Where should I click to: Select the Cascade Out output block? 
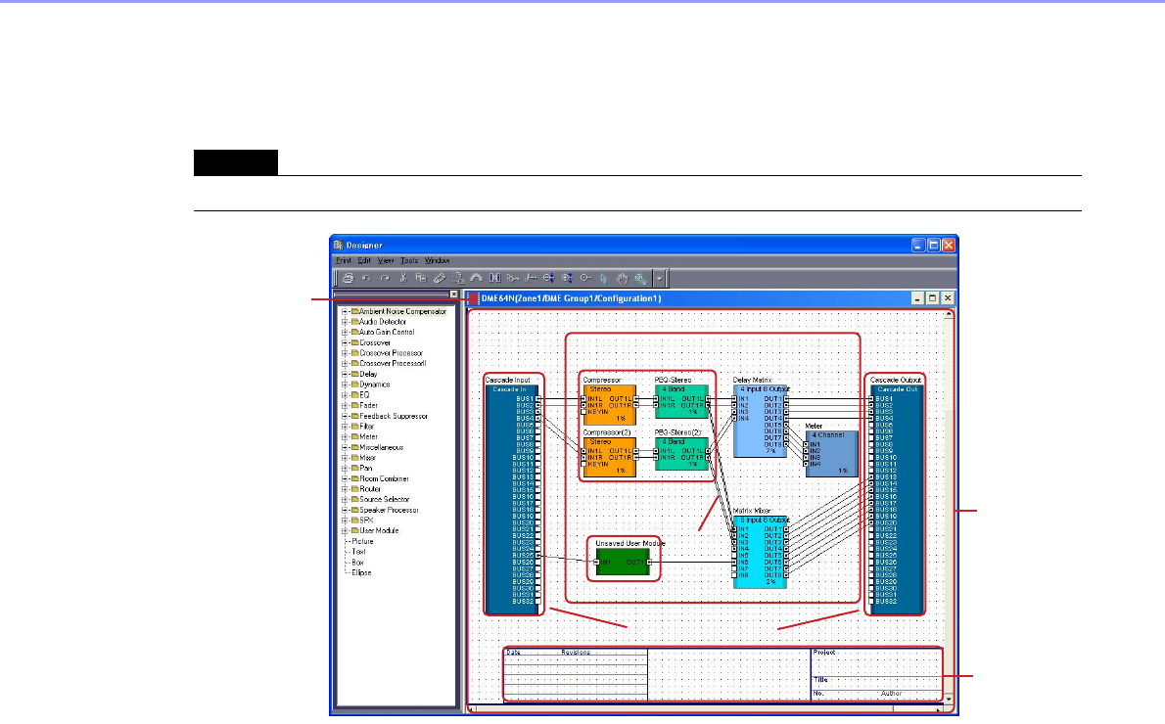tap(898, 499)
